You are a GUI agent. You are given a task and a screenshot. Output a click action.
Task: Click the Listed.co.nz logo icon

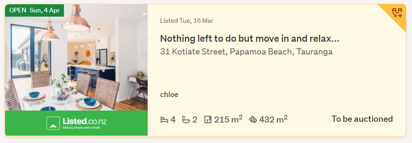click(53, 123)
